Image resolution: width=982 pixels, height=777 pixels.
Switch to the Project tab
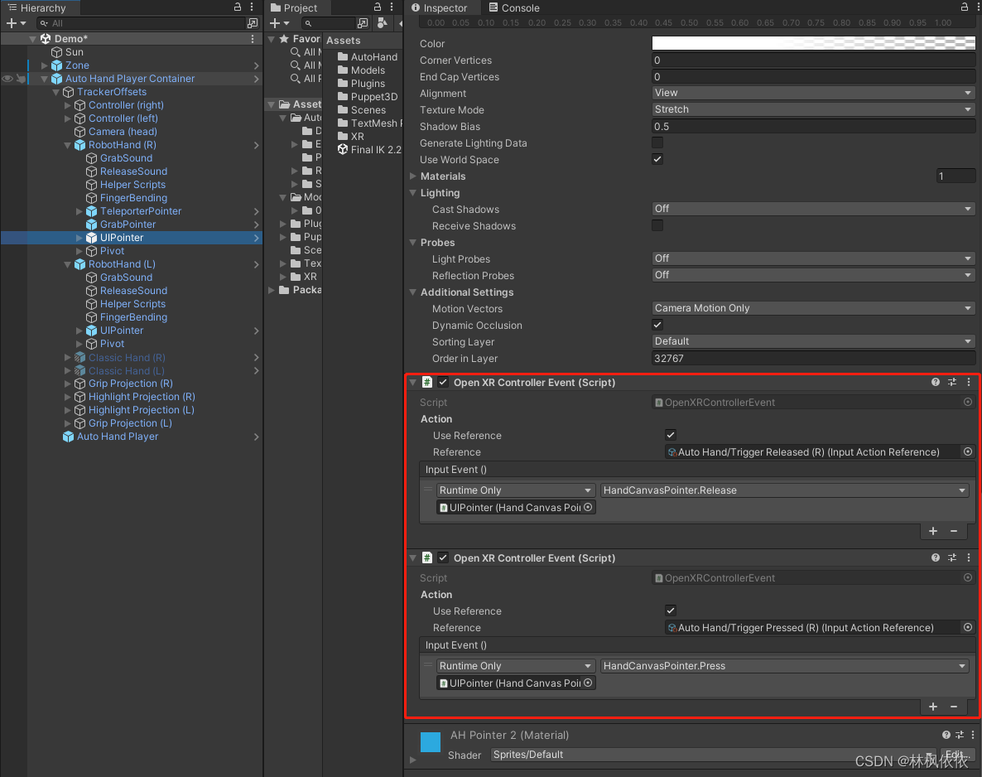point(294,7)
